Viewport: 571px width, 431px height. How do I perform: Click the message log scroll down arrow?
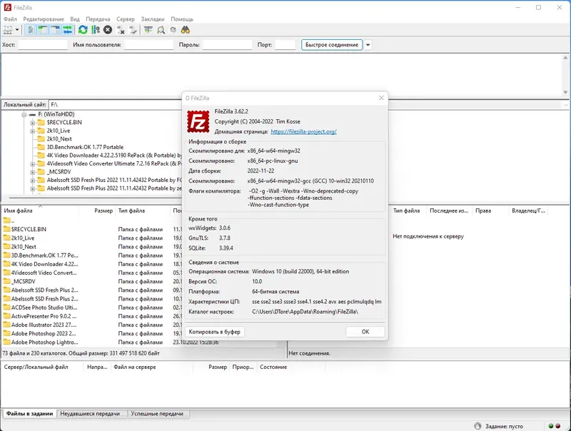(x=565, y=93)
